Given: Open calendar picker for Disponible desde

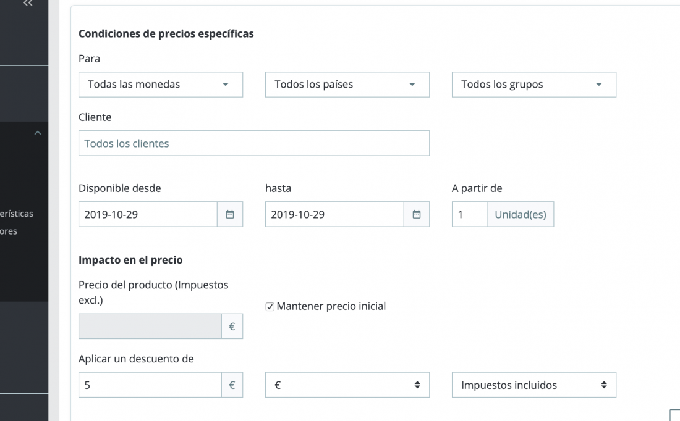Looking at the screenshot, I should 230,214.
